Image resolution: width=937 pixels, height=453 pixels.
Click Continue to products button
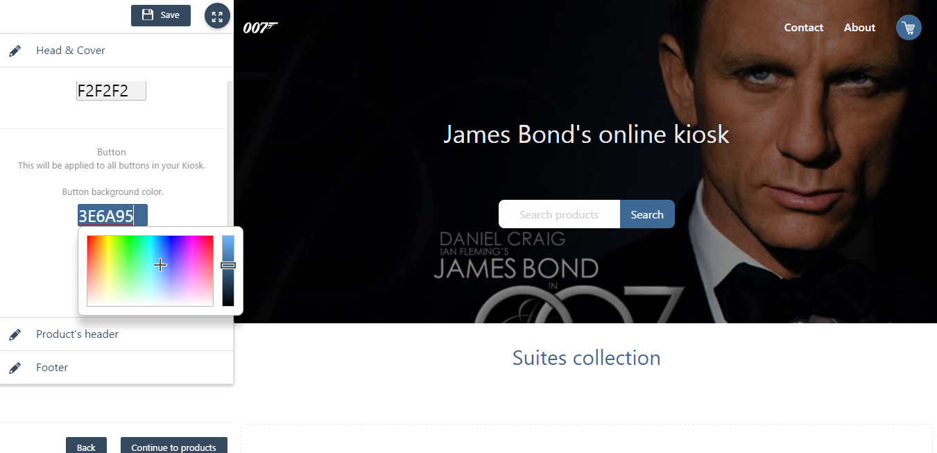(x=174, y=445)
